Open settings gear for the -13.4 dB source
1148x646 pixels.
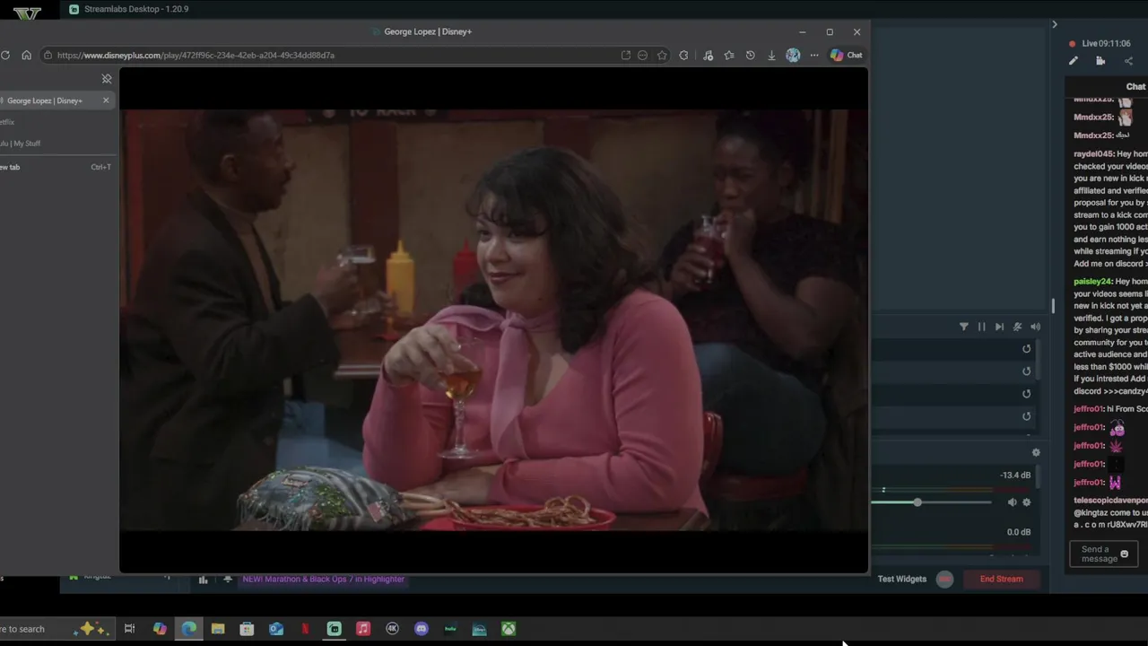1027,502
